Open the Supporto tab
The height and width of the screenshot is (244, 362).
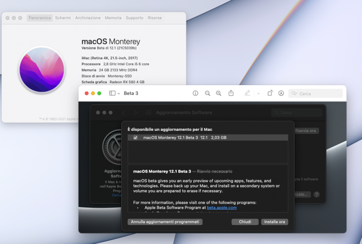click(134, 18)
